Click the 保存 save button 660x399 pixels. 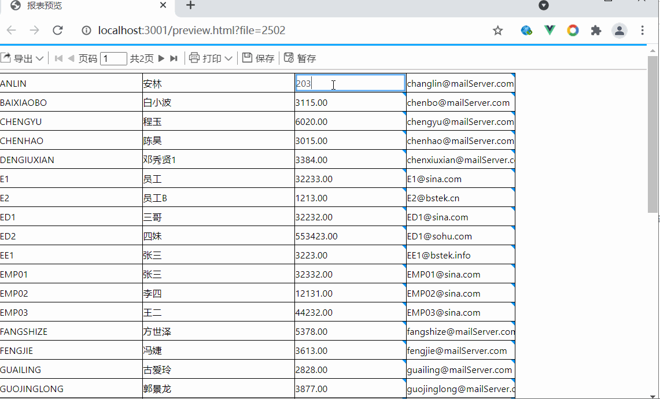click(259, 58)
